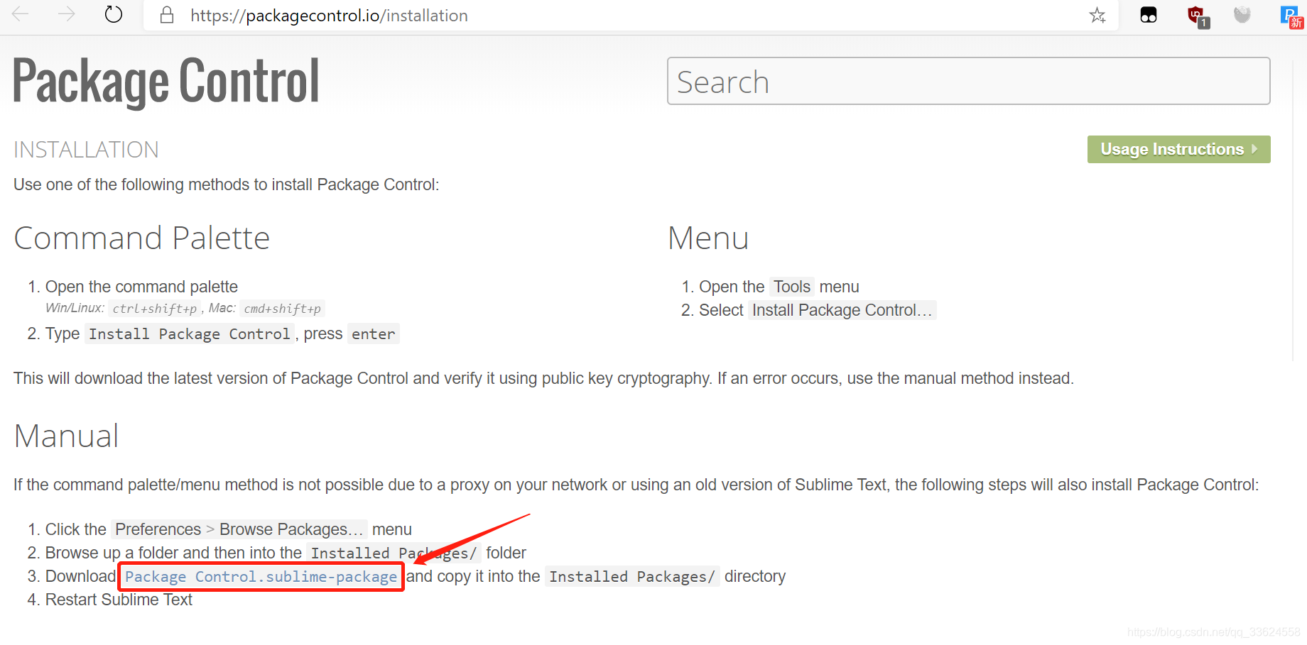Click 'Preferences' in step one

(x=158, y=529)
